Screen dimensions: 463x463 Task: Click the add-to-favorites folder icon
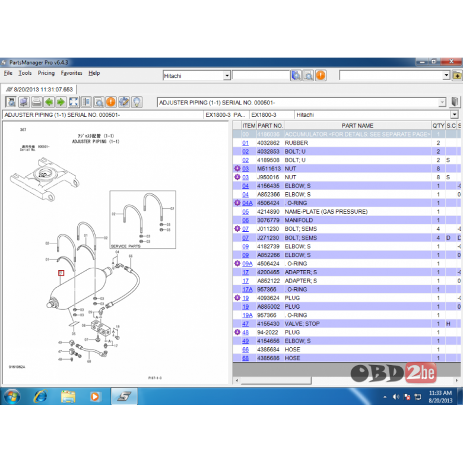456,75
